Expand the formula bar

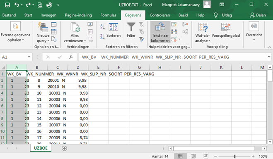click(269, 57)
